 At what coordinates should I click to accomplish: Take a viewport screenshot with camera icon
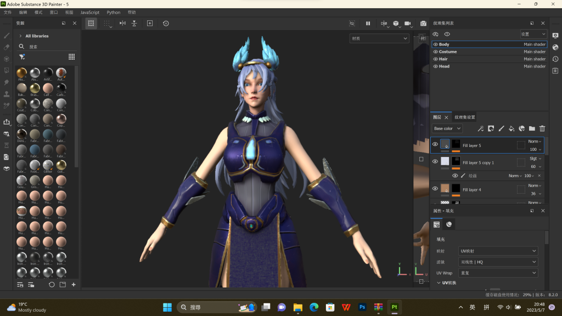point(423,23)
